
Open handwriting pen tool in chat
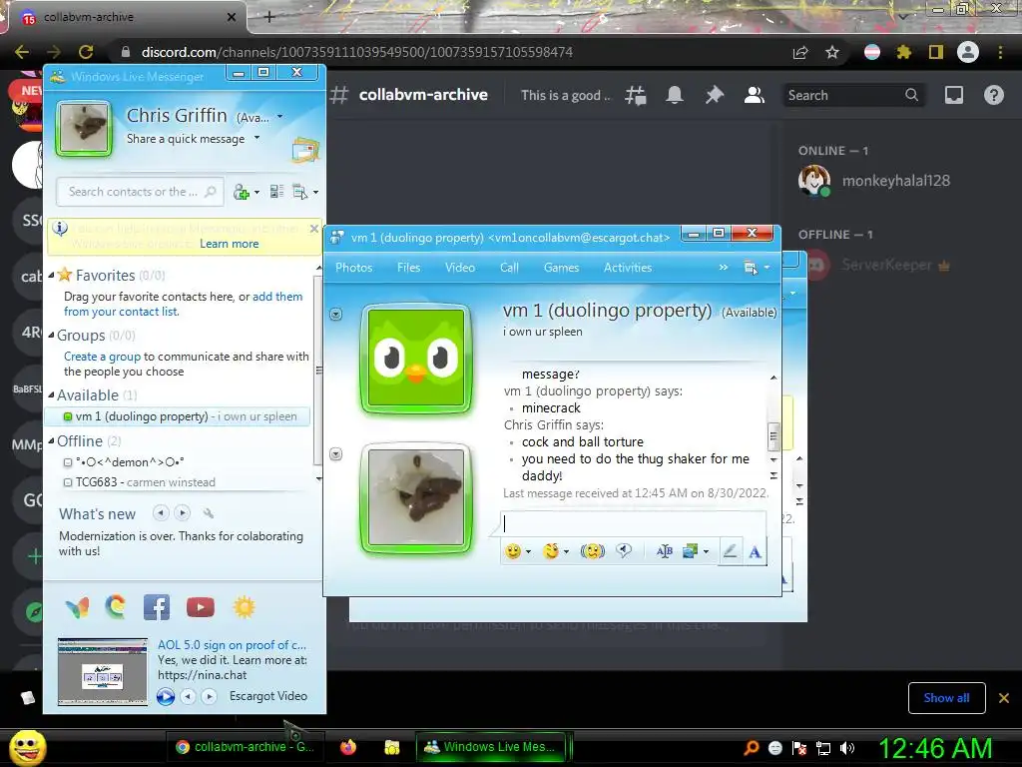[x=730, y=551]
